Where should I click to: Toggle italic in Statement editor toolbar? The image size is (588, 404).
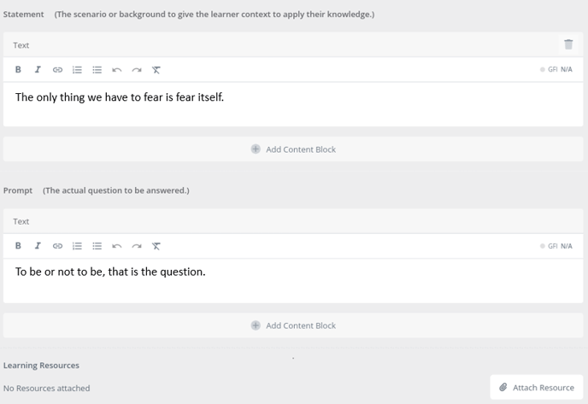coord(38,70)
